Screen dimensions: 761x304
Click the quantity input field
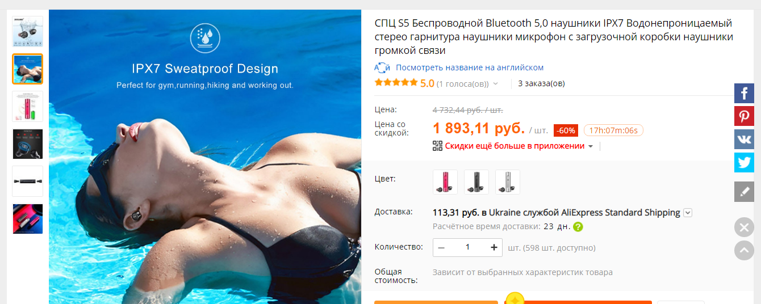coord(468,247)
